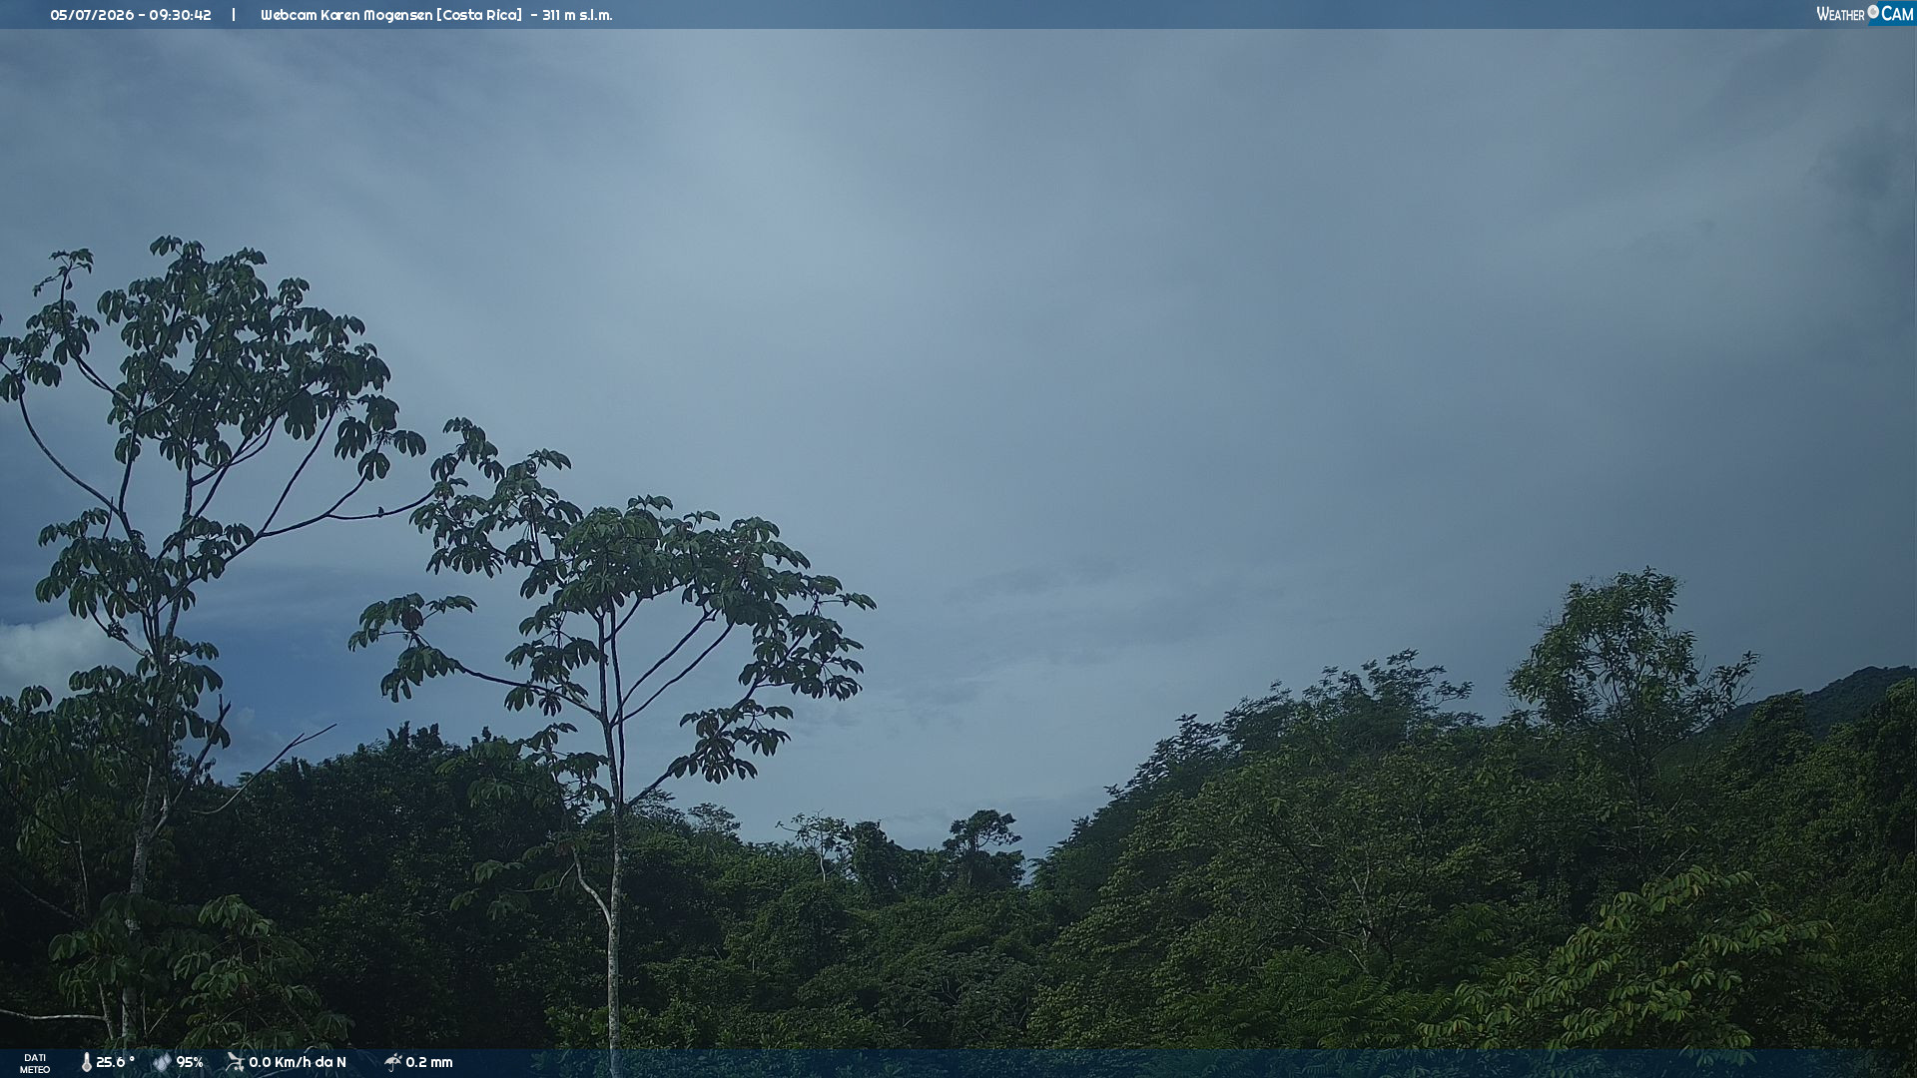Image resolution: width=1917 pixels, height=1078 pixels.
Task: Click the DATI METEO label
Action: pyautogui.click(x=35, y=1063)
